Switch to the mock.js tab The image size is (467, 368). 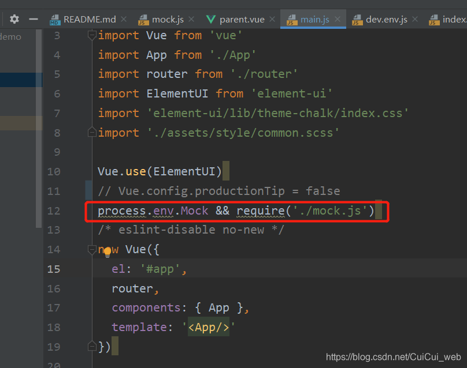point(168,20)
